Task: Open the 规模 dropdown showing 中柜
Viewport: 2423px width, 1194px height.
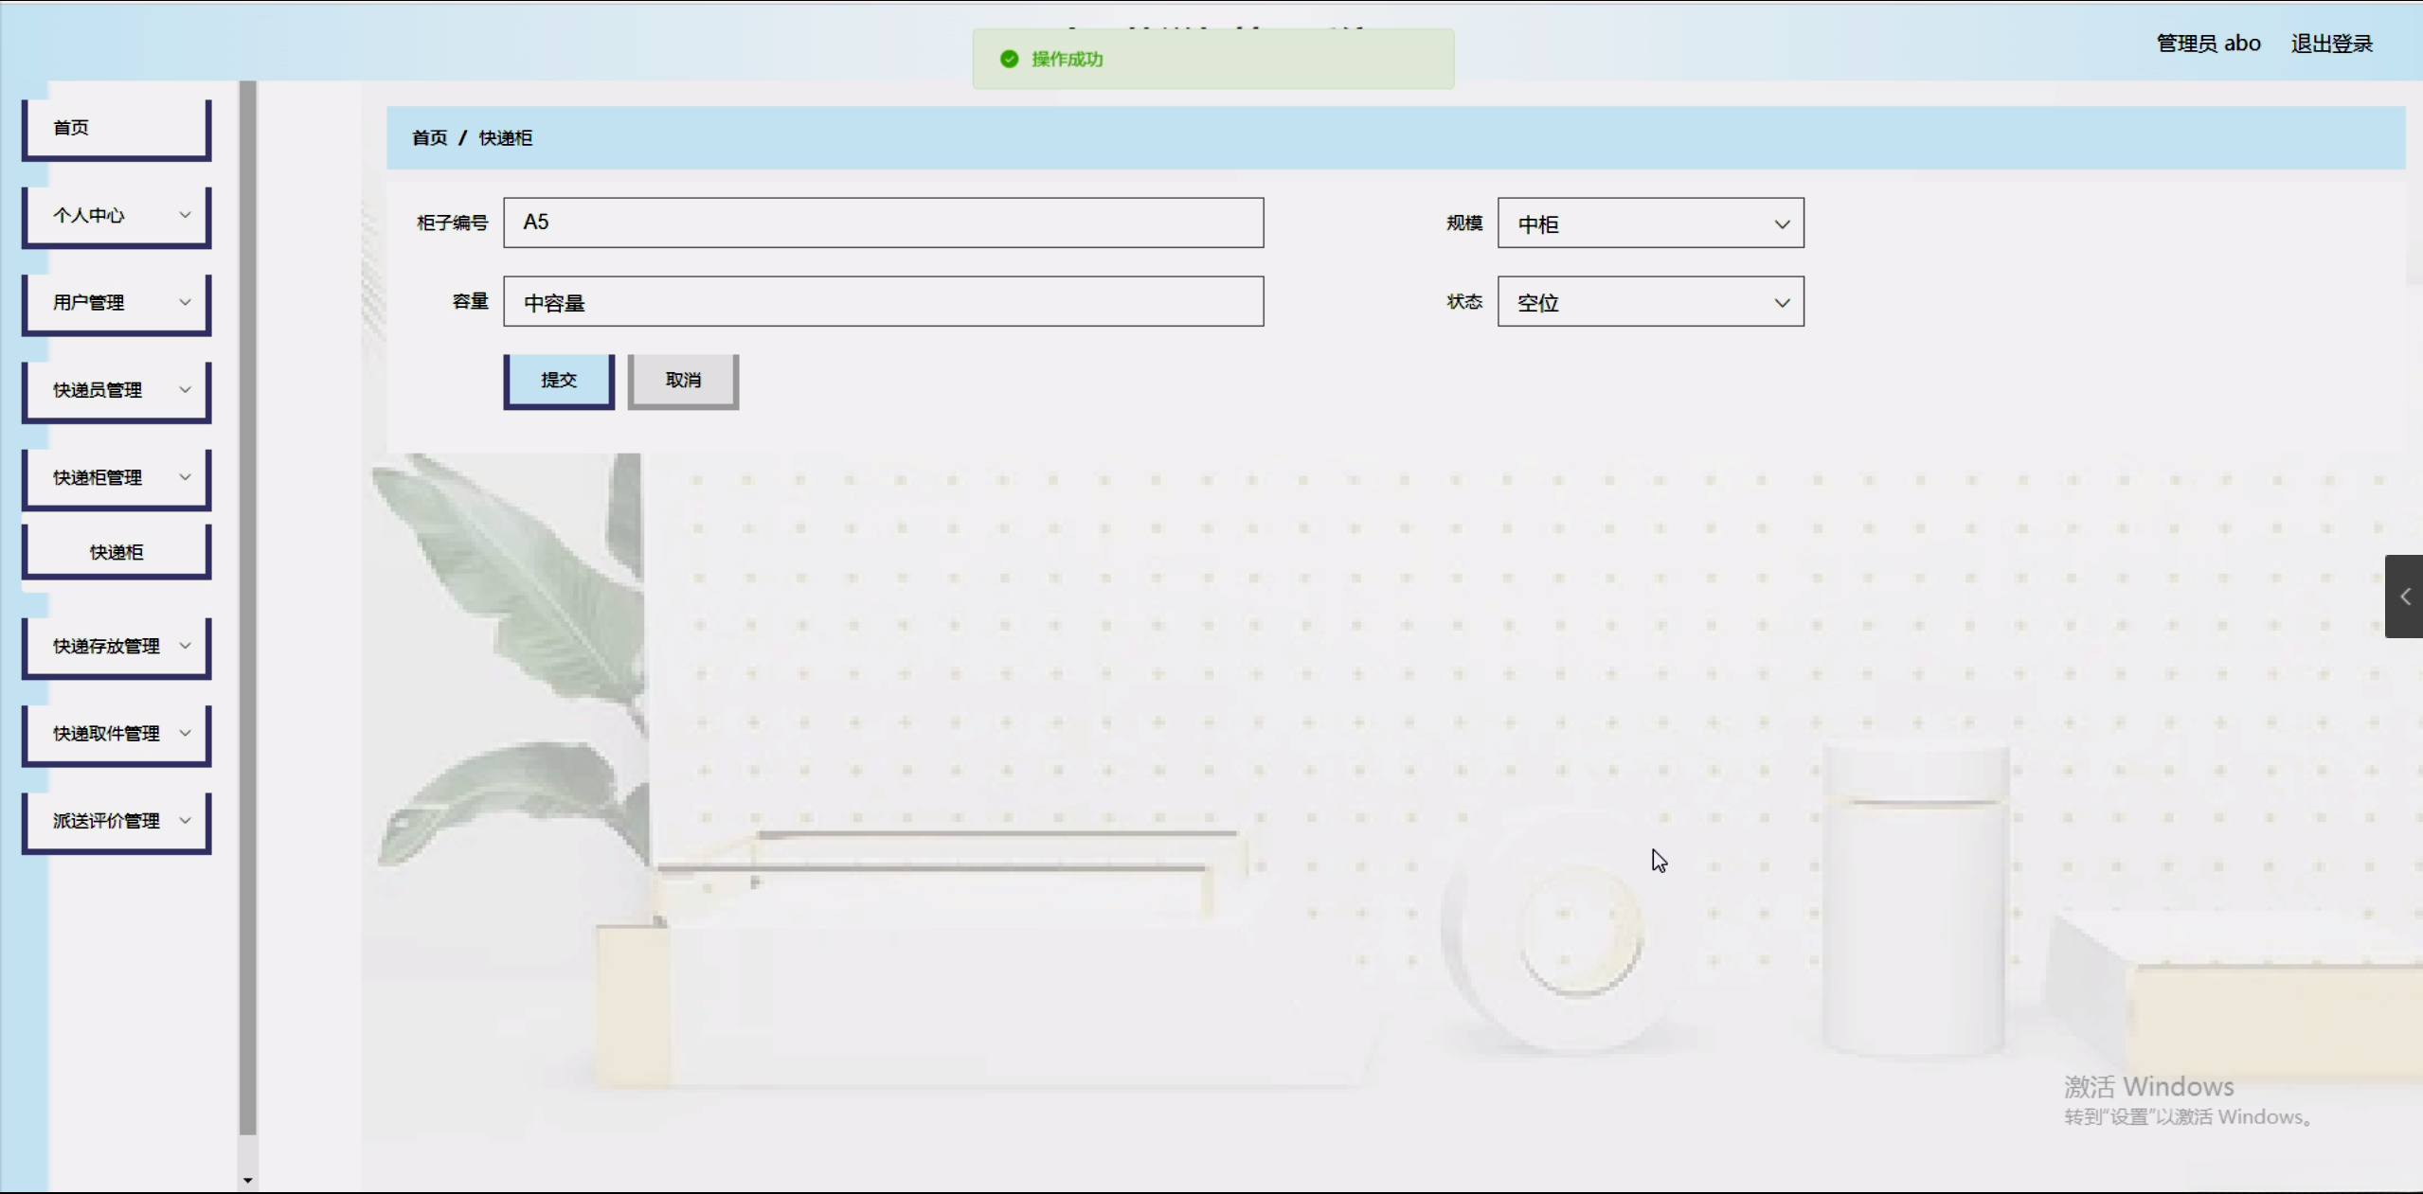Action: pyautogui.click(x=1650, y=223)
